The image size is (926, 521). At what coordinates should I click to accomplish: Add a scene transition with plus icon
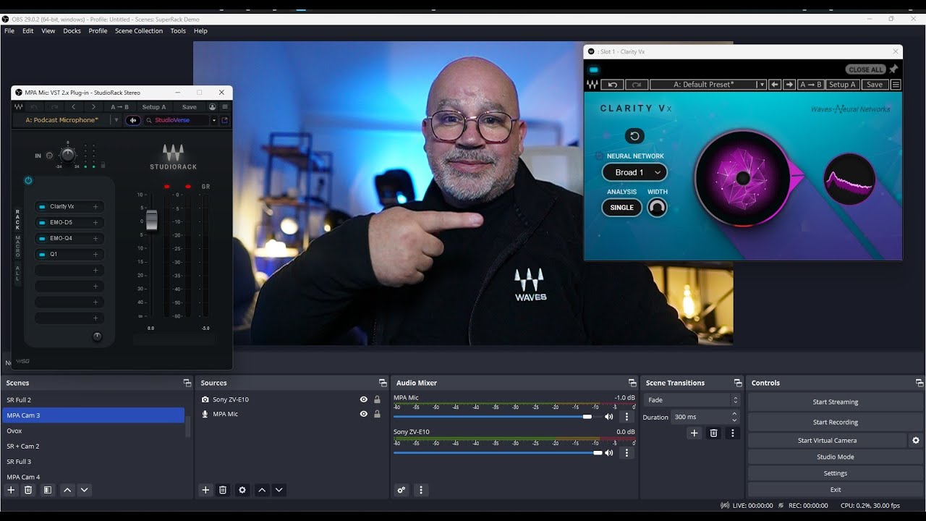click(x=694, y=433)
